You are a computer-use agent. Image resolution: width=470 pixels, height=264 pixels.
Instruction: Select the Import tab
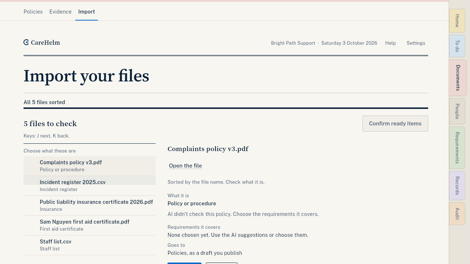pos(87,12)
